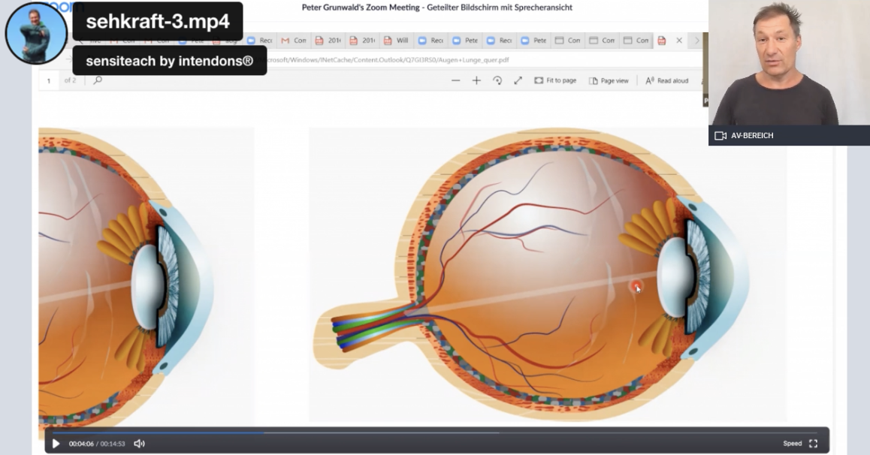This screenshot has height=455, width=870.
Task: Rotate the PDF page
Action: (497, 80)
